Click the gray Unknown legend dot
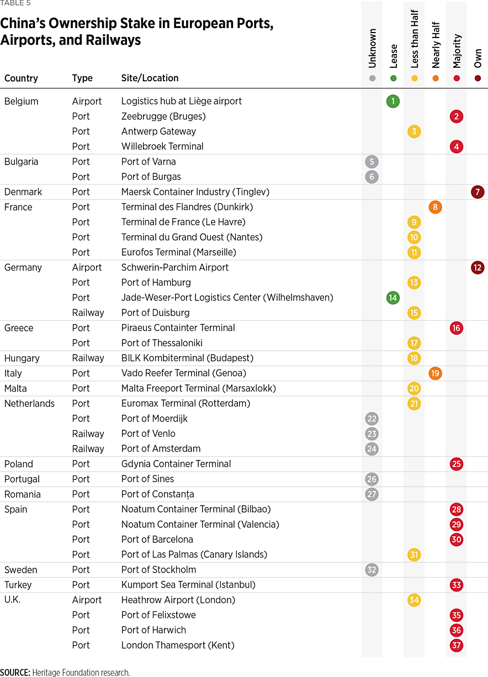Viewport: 488px width, 677px height. pos(372,78)
